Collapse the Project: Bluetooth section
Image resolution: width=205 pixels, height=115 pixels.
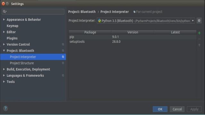(4, 50)
